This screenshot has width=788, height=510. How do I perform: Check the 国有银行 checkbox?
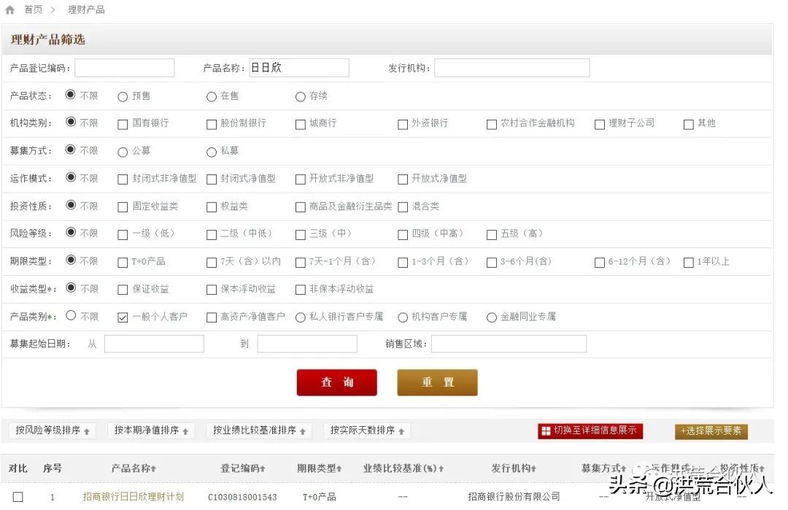pyautogui.click(x=122, y=123)
